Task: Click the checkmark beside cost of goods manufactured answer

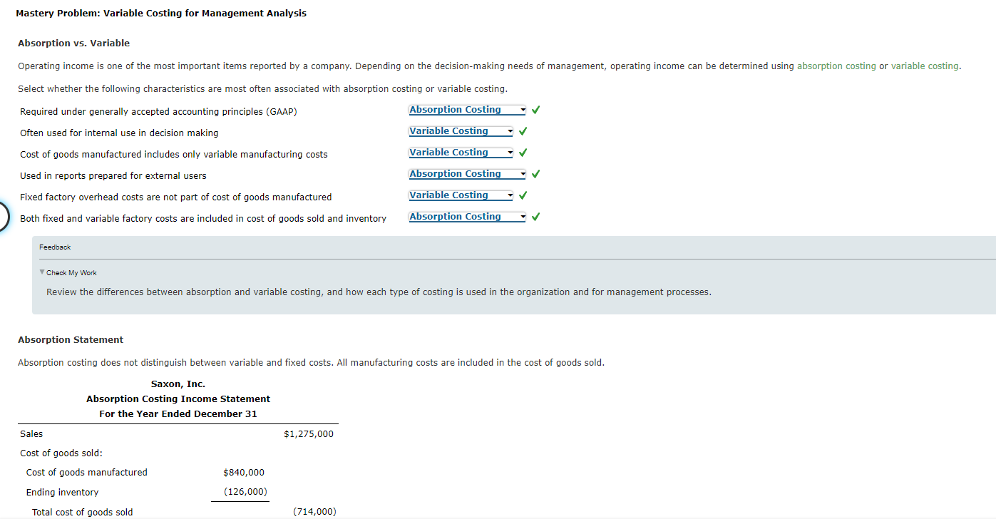Action: pos(523,152)
